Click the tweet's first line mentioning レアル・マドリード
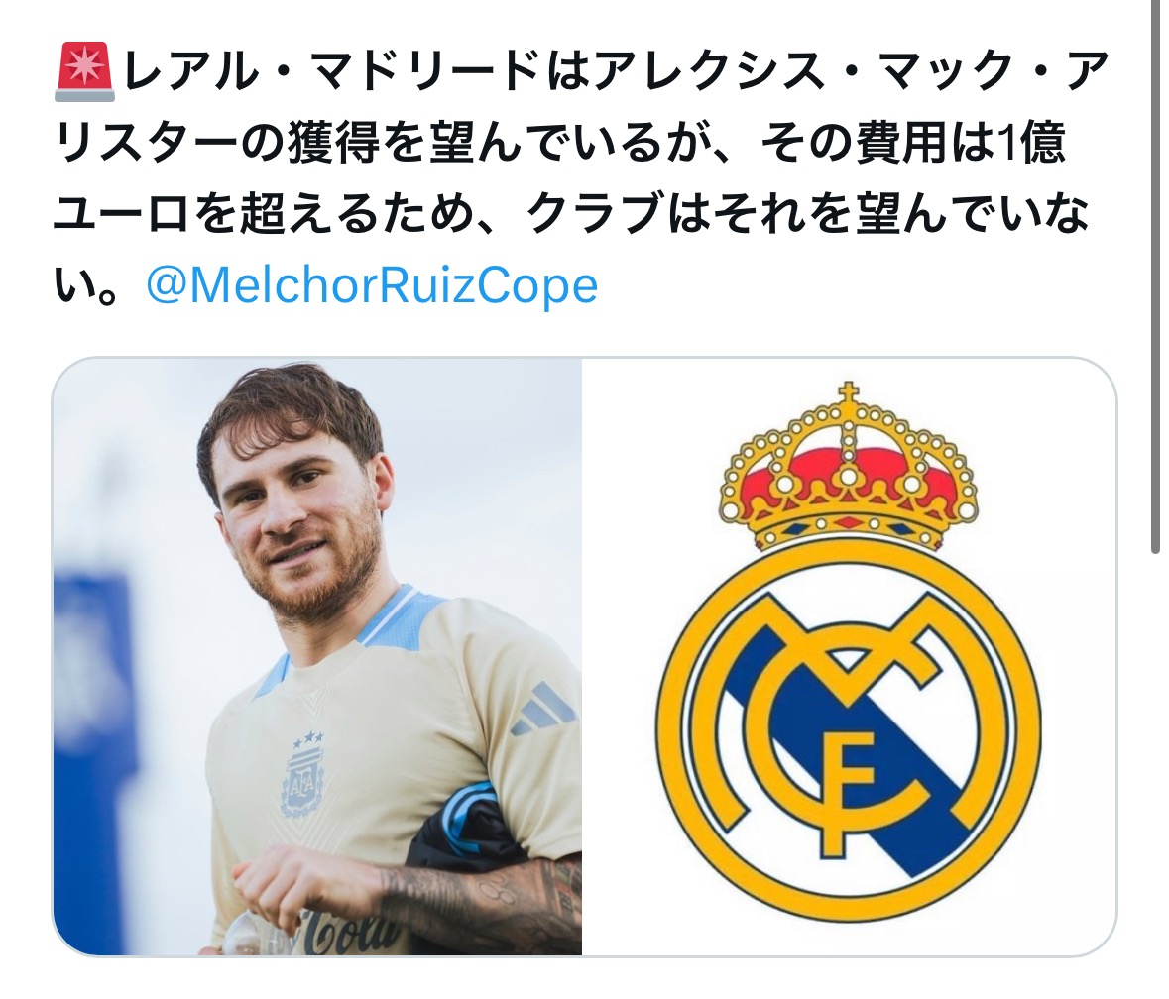Viewport: 1169px width, 999px height. [x=583, y=72]
